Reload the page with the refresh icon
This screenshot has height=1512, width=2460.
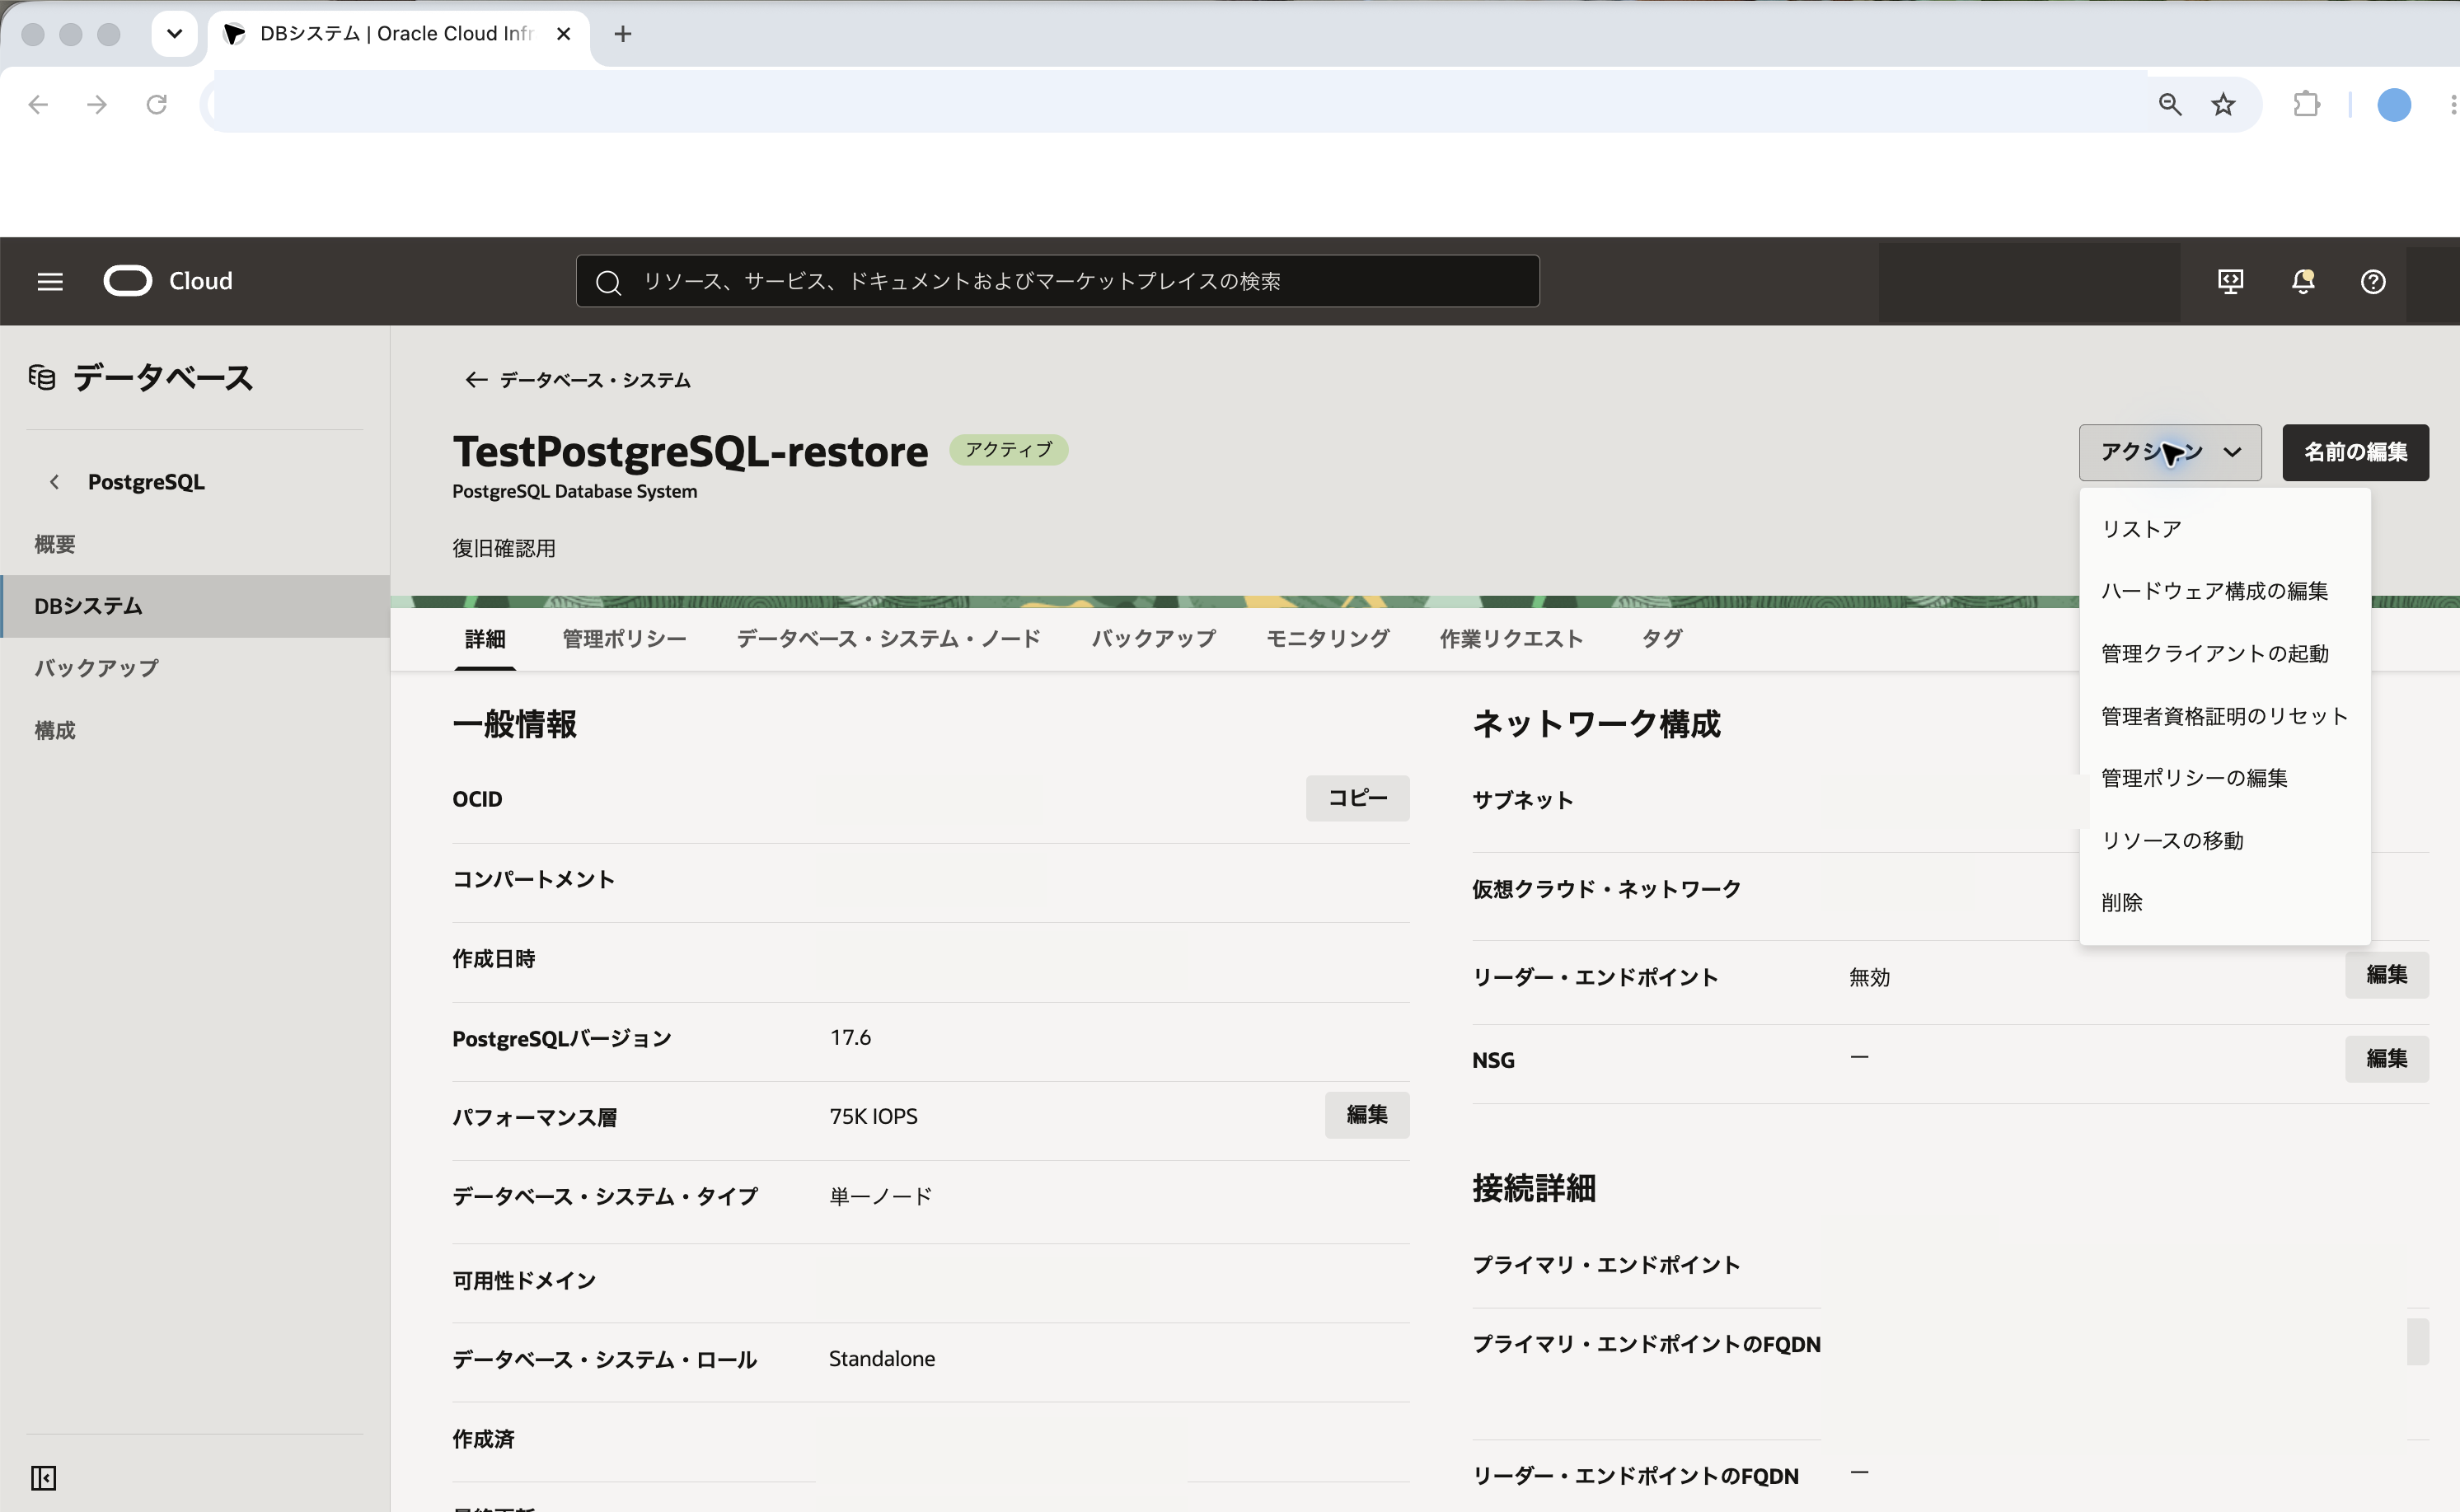tap(157, 104)
